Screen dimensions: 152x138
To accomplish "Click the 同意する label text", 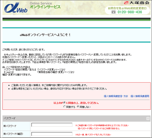I will click(x=71, y=107).
